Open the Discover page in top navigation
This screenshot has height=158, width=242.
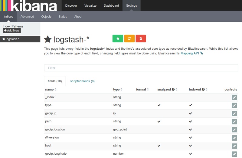click(x=71, y=5)
